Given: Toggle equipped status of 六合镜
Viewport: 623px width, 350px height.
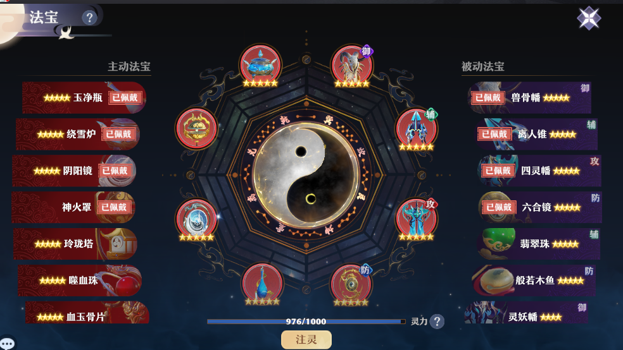Looking at the screenshot, I should point(499,207).
